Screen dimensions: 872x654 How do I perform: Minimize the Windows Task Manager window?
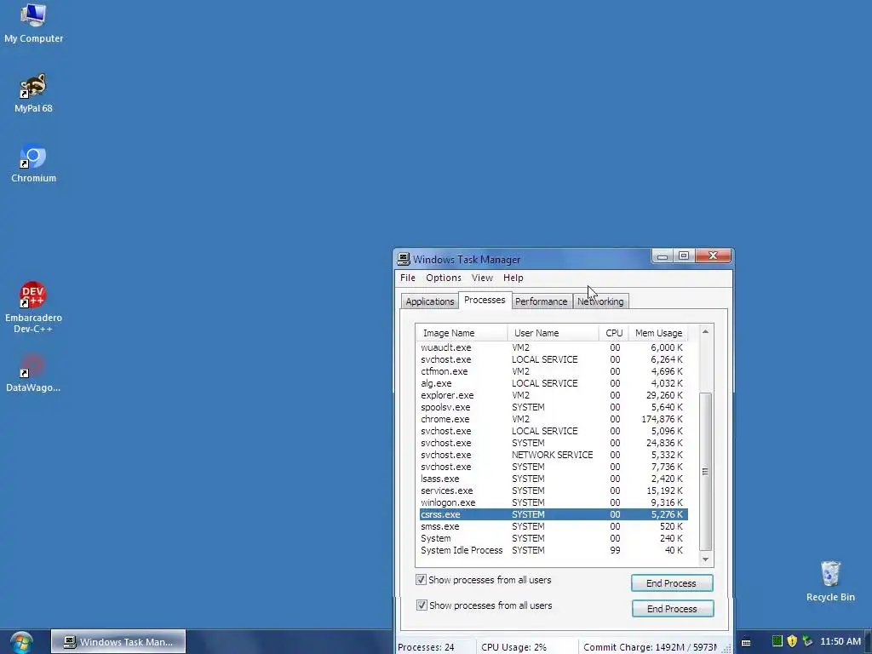click(x=663, y=255)
